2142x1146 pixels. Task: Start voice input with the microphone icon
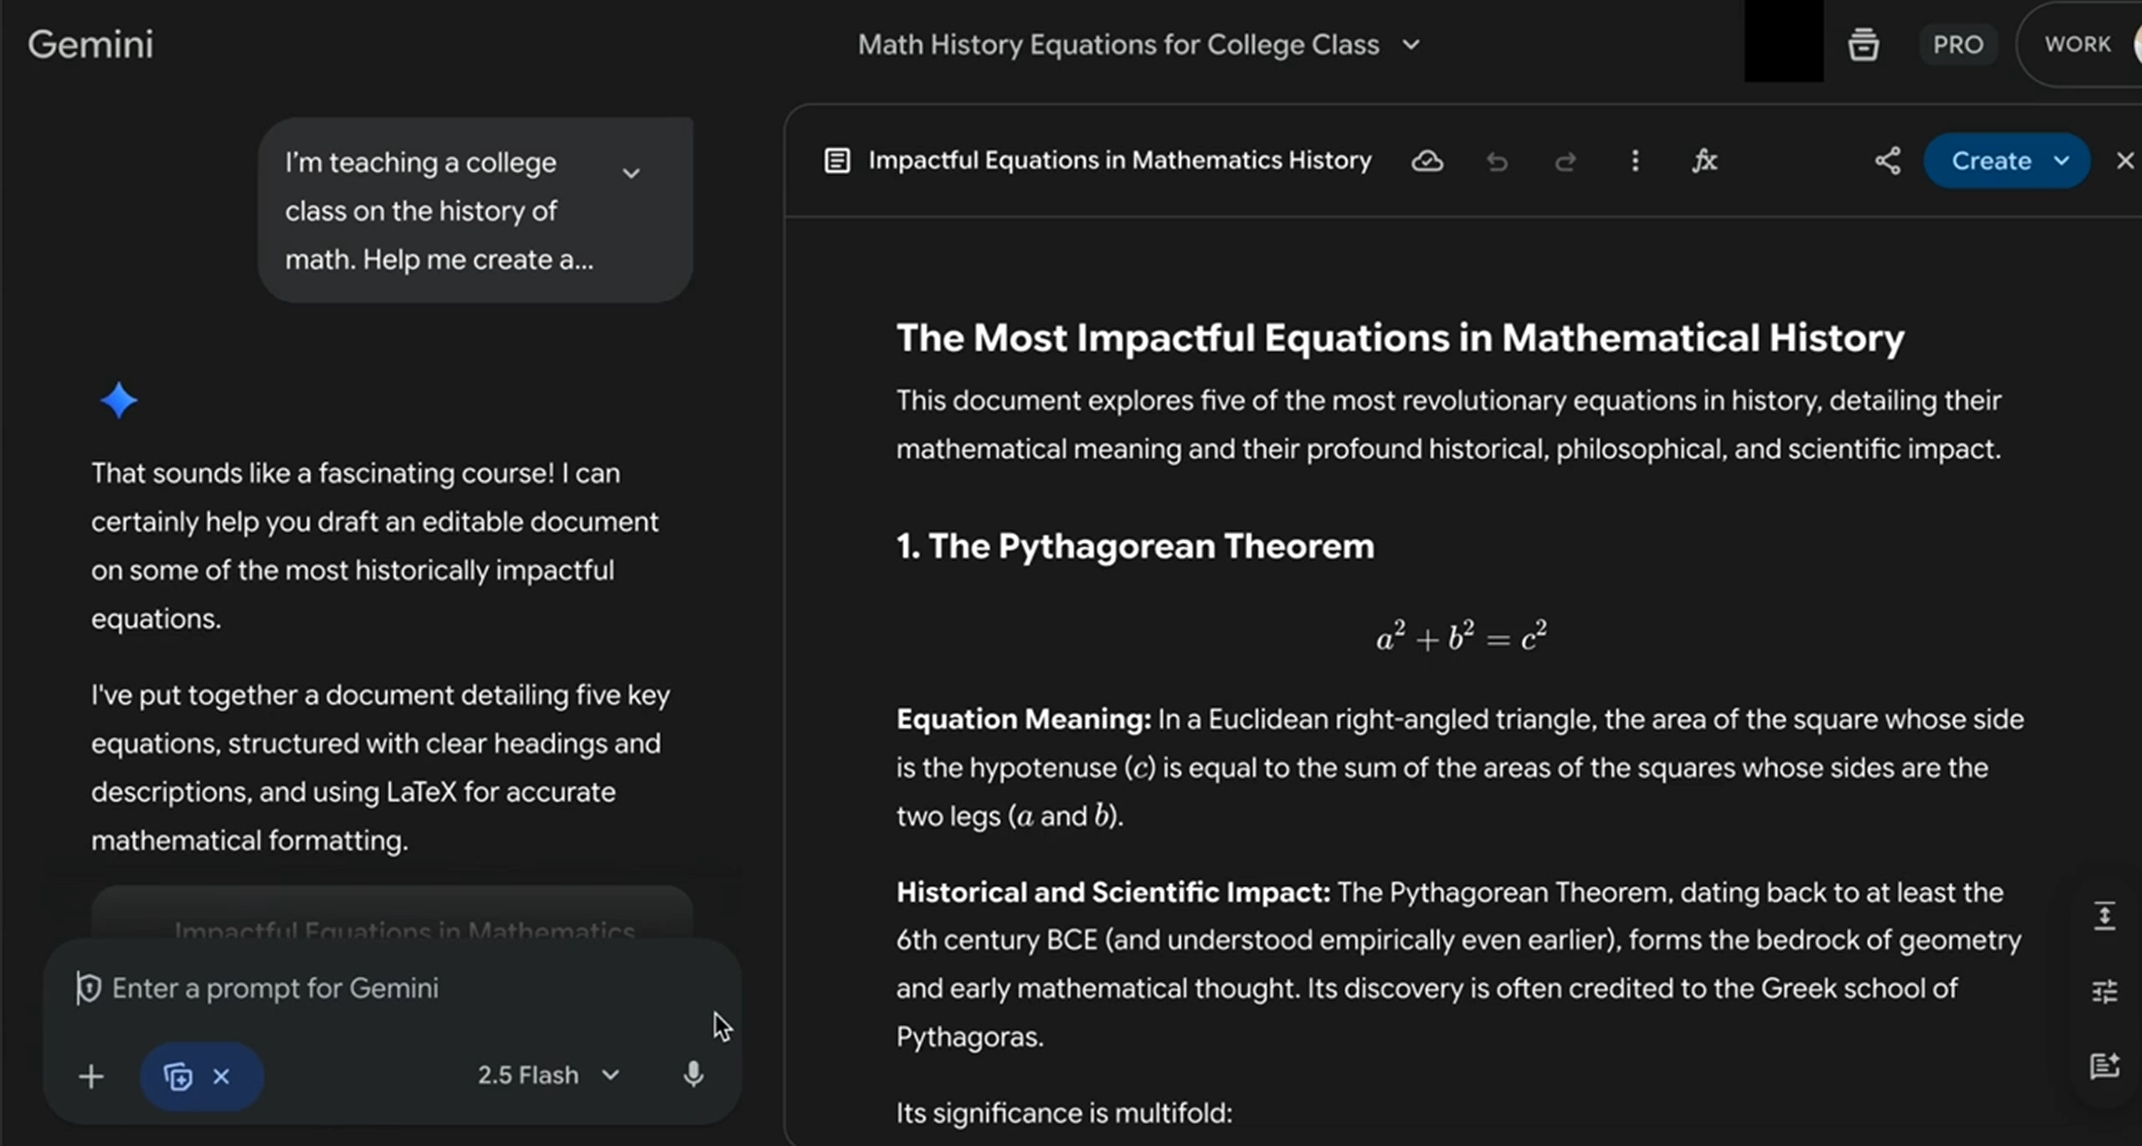click(x=693, y=1075)
